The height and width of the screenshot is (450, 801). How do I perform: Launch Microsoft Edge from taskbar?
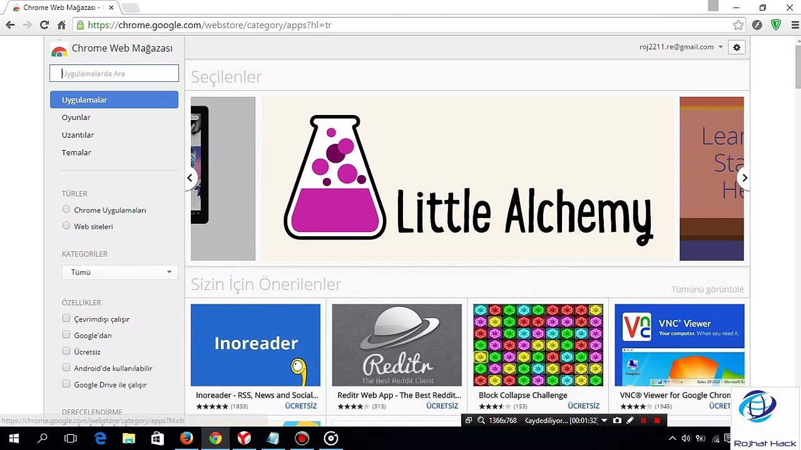[x=100, y=439]
